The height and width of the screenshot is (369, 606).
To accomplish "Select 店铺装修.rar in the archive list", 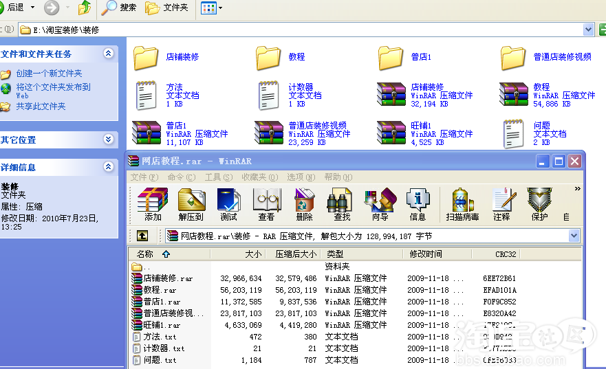I will pyautogui.click(x=168, y=278).
